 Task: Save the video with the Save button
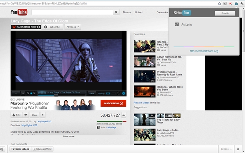(x=92, y=93)
